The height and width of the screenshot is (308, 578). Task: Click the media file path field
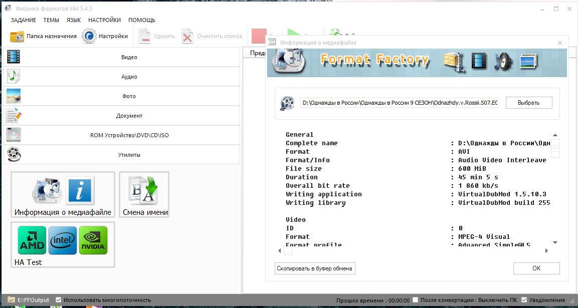click(400, 103)
